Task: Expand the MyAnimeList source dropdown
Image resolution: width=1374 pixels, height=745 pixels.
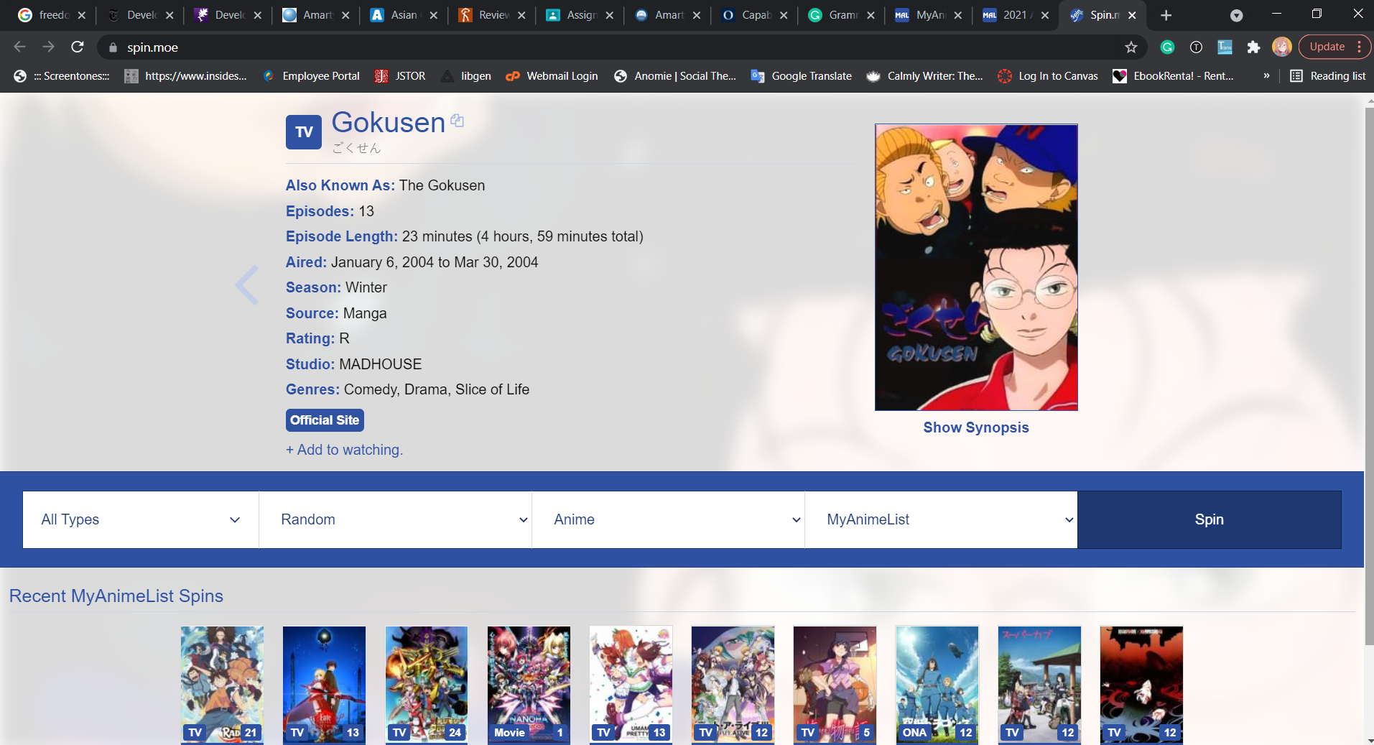Action: click(x=941, y=519)
